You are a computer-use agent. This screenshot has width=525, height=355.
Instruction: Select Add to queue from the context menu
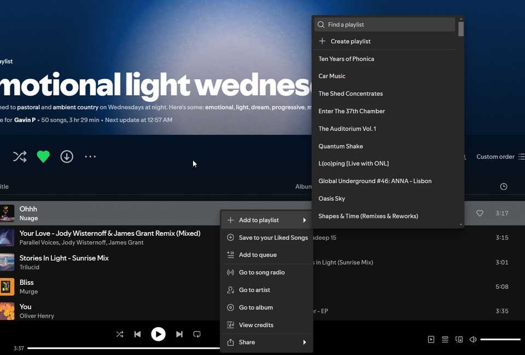point(259,254)
